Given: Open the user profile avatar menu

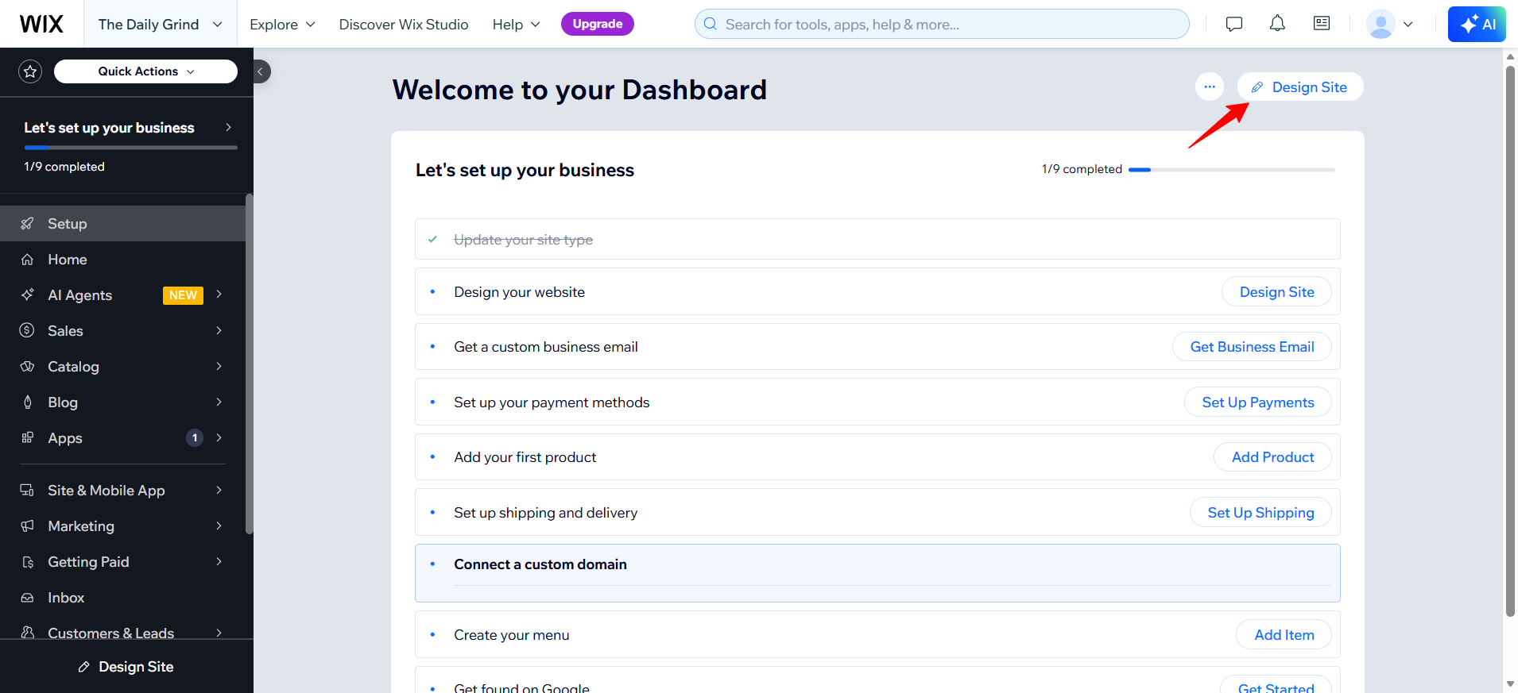Looking at the screenshot, I should [x=1389, y=24].
